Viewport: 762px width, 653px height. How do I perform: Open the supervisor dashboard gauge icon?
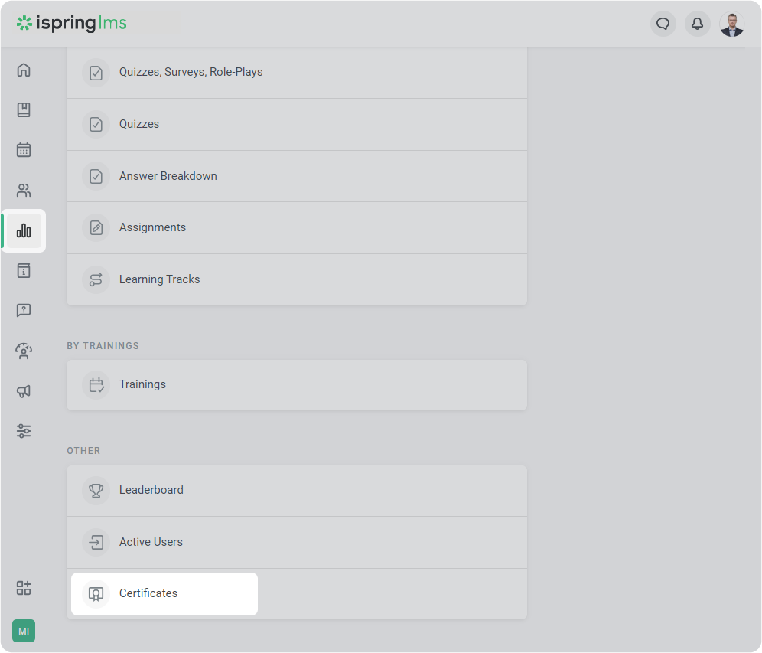click(24, 351)
